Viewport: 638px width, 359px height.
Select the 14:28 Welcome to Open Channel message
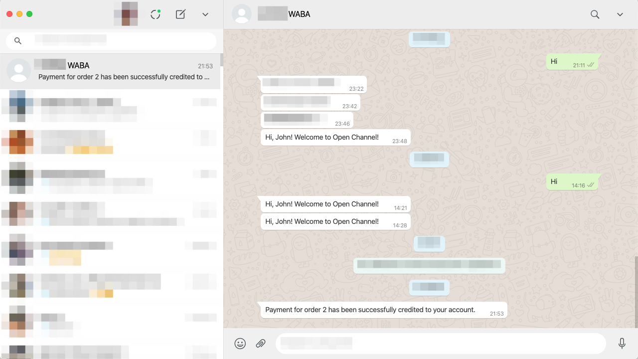click(x=335, y=222)
